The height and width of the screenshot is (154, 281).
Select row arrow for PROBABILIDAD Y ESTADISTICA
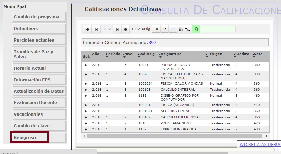pos(86,65)
